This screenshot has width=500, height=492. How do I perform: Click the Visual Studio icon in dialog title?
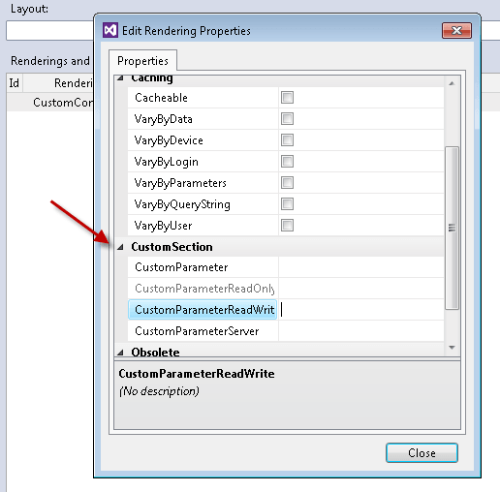[x=110, y=30]
